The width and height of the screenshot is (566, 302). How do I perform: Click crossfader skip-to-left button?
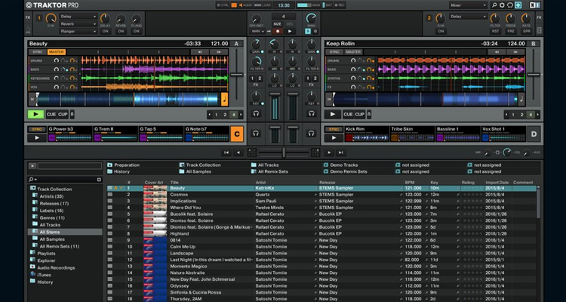click(x=226, y=153)
